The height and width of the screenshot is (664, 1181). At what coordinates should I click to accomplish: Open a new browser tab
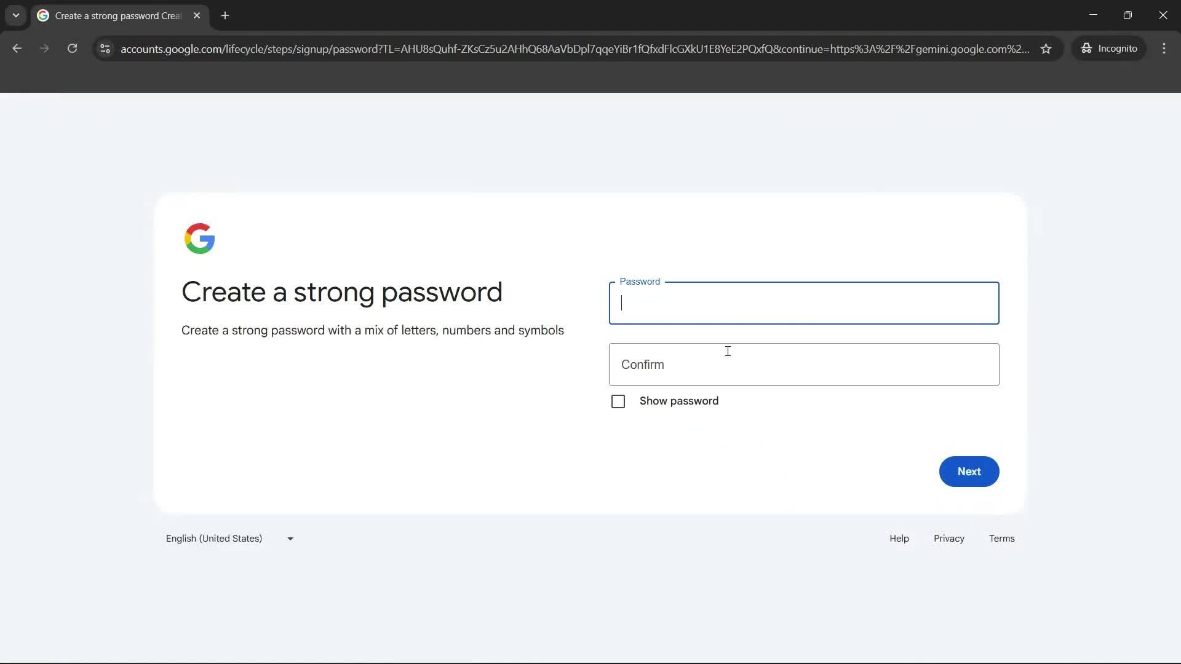pos(225,15)
